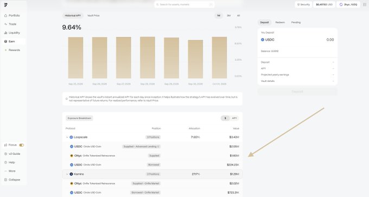Select the 1W chart range

point(219,16)
